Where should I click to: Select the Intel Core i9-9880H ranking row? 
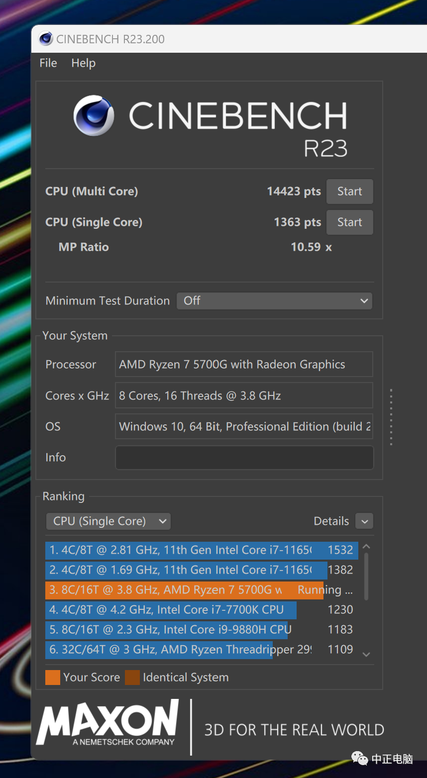pyautogui.click(x=202, y=630)
